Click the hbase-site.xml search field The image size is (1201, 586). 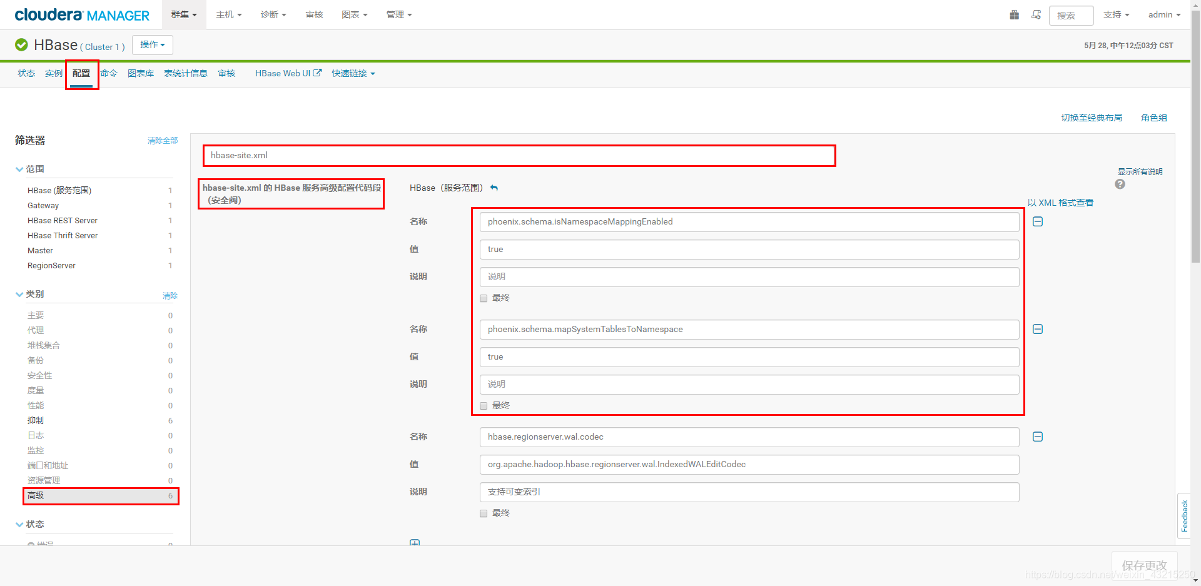(x=519, y=156)
